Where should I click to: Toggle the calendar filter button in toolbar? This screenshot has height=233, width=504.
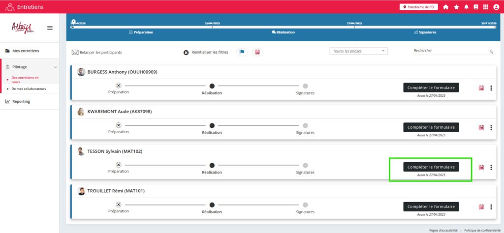(257, 52)
